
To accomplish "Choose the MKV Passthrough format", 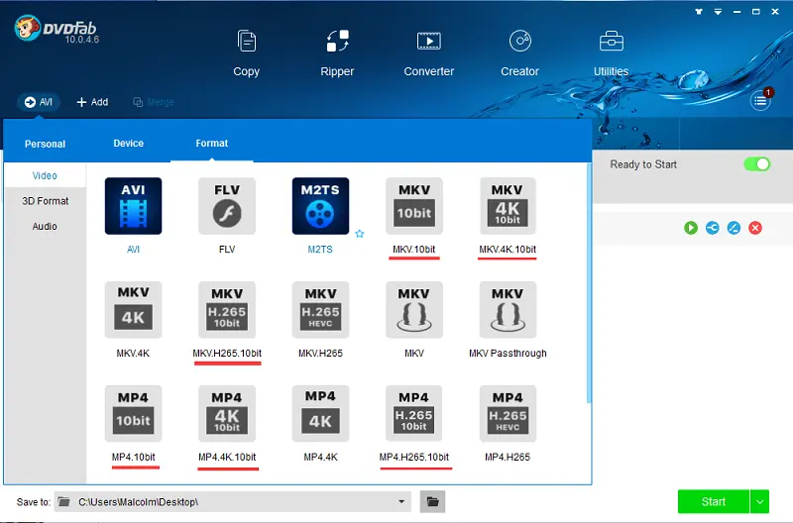I will click(x=508, y=311).
